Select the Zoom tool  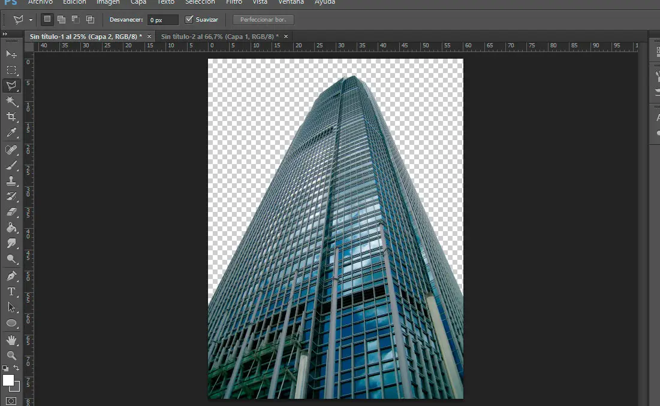pyautogui.click(x=11, y=356)
